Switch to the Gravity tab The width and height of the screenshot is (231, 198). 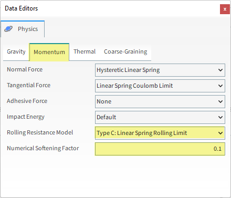click(x=16, y=51)
